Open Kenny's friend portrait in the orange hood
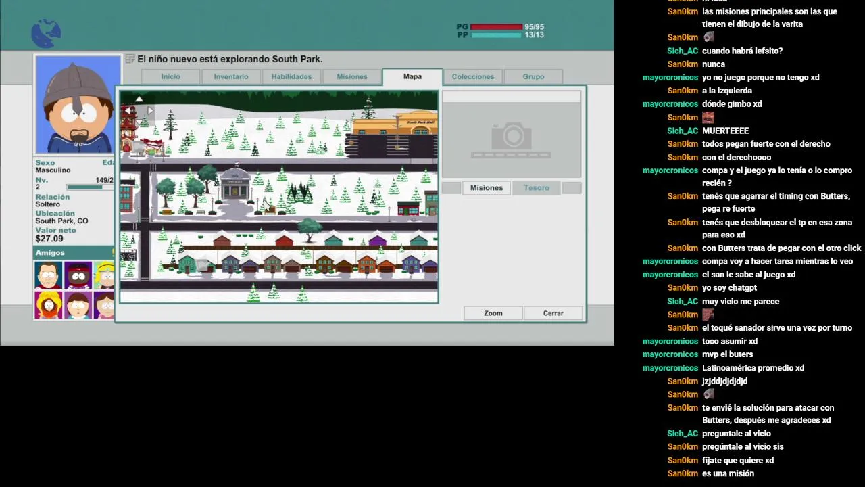Viewport: 865px width, 487px height. 49,305
